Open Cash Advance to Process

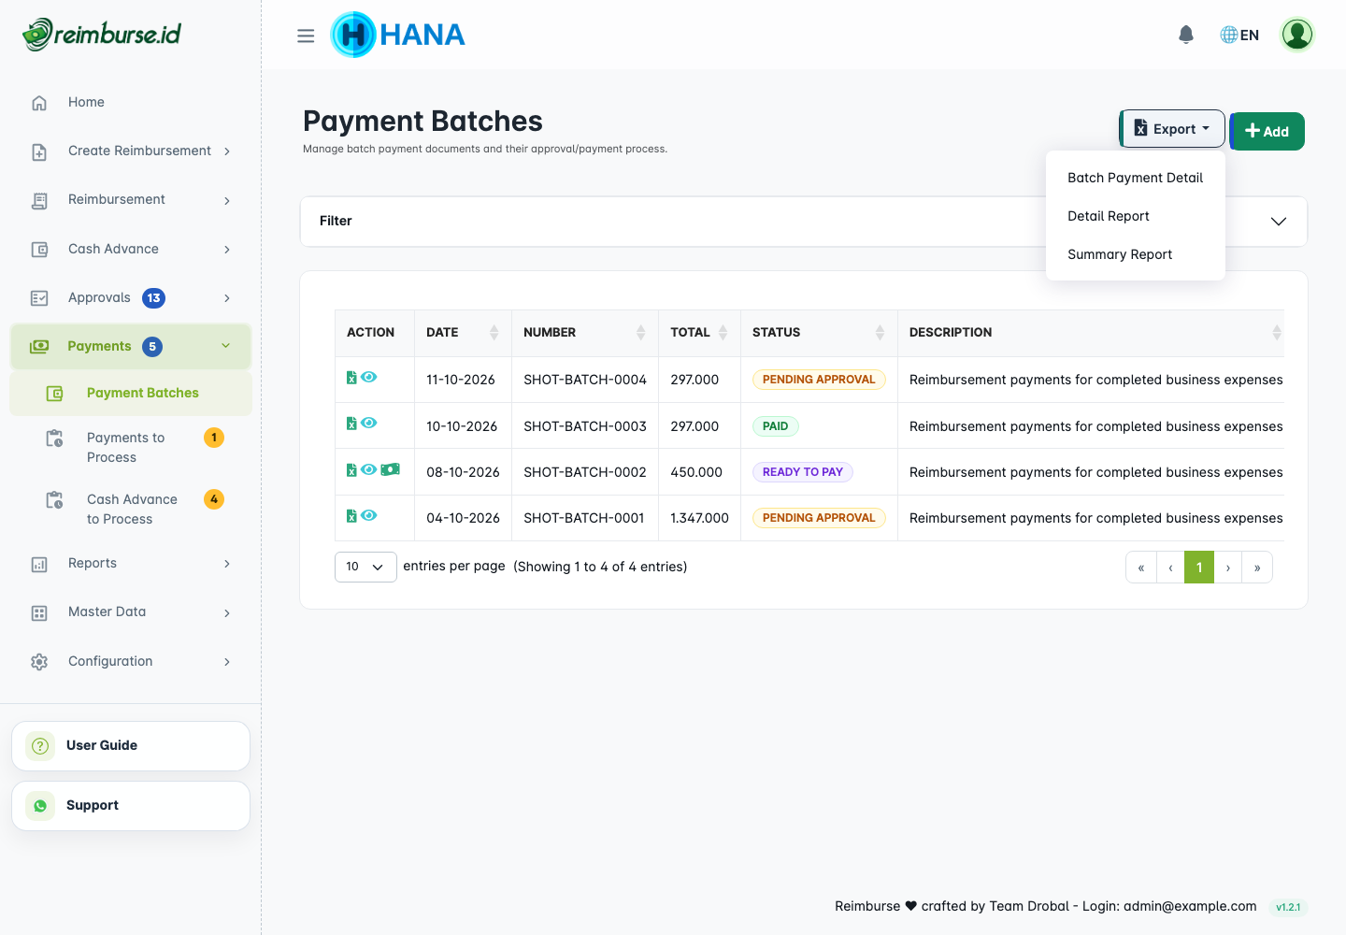click(131, 509)
